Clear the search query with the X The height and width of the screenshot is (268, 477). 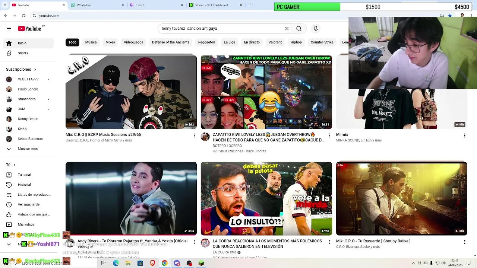click(x=287, y=29)
